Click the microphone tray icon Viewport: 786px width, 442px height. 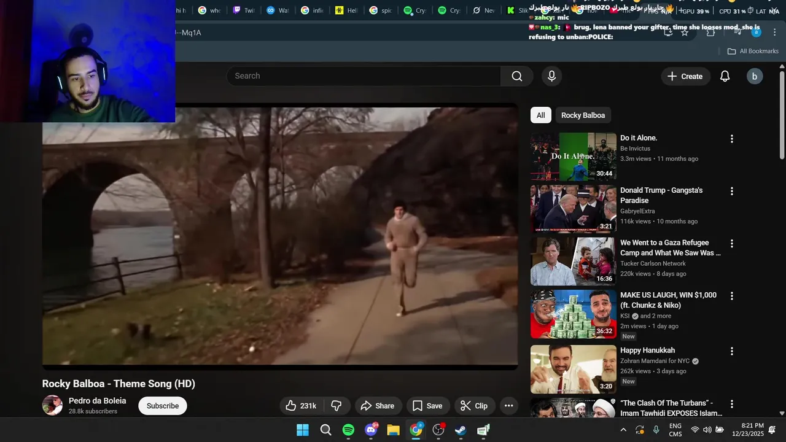click(656, 430)
